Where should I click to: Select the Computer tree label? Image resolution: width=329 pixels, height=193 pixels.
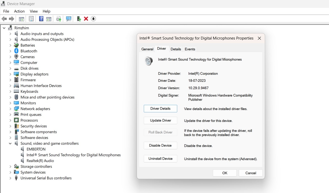(x=29, y=62)
